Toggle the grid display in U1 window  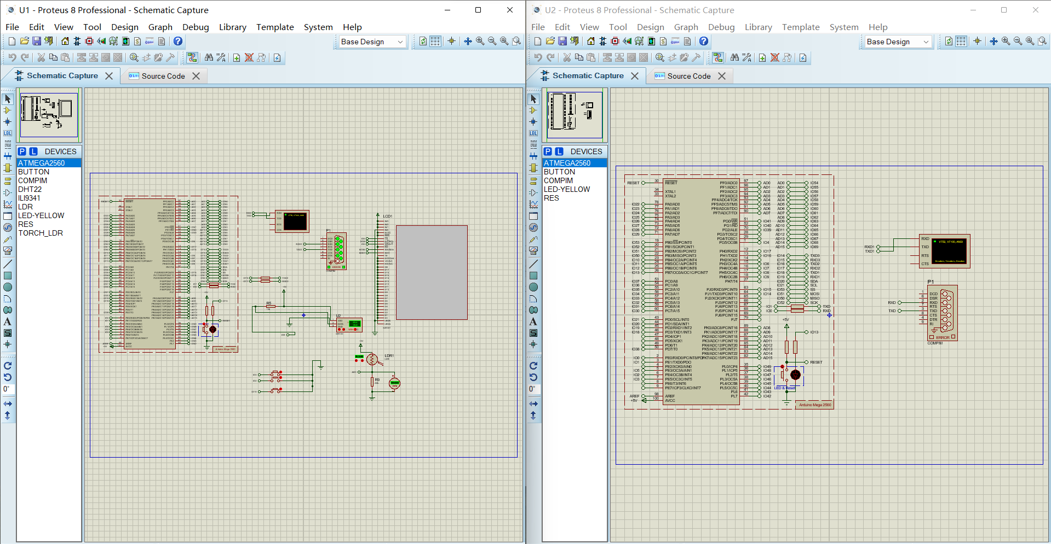tap(435, 42)
